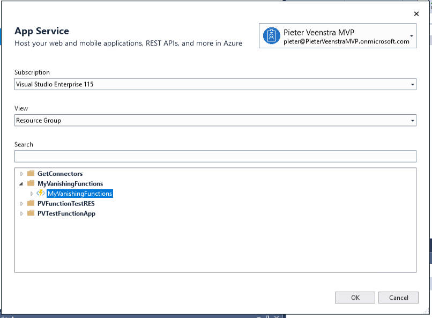Click the GetConnectors folder icon
This screenshot has width=432, height=318.
(x=31, y=173)
